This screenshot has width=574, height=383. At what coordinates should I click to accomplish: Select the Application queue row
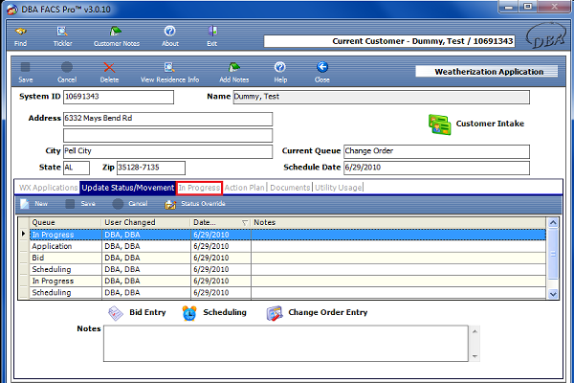pos(288,246)
